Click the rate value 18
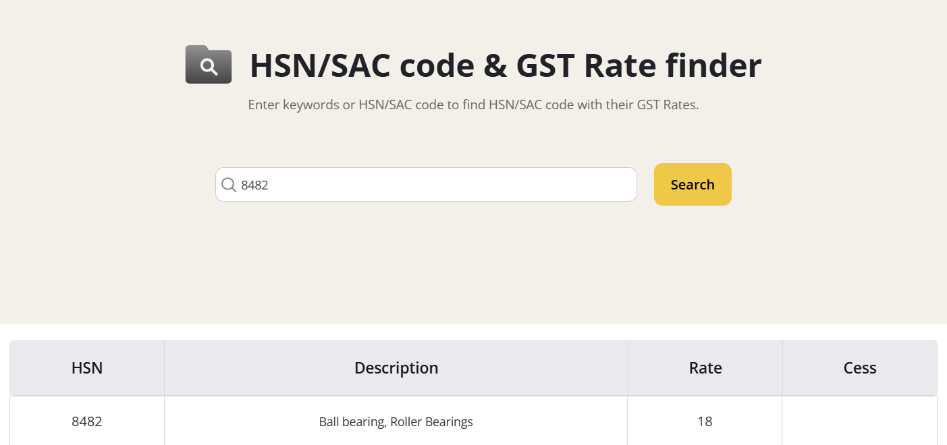The width and height of the screenshot is (947, 445). (705, 422)
